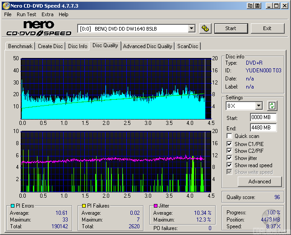Toggle the Show jitter checkbox
The height and width of the screenshot is (235, 291).
(230, 158)
